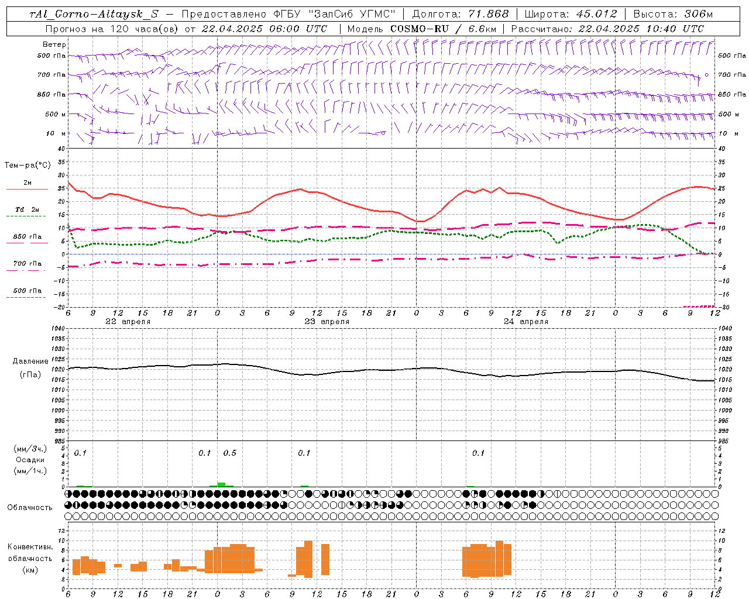749x599 pixels.
Task: Click the Давление panel label
Action: [x=30, y=362]
